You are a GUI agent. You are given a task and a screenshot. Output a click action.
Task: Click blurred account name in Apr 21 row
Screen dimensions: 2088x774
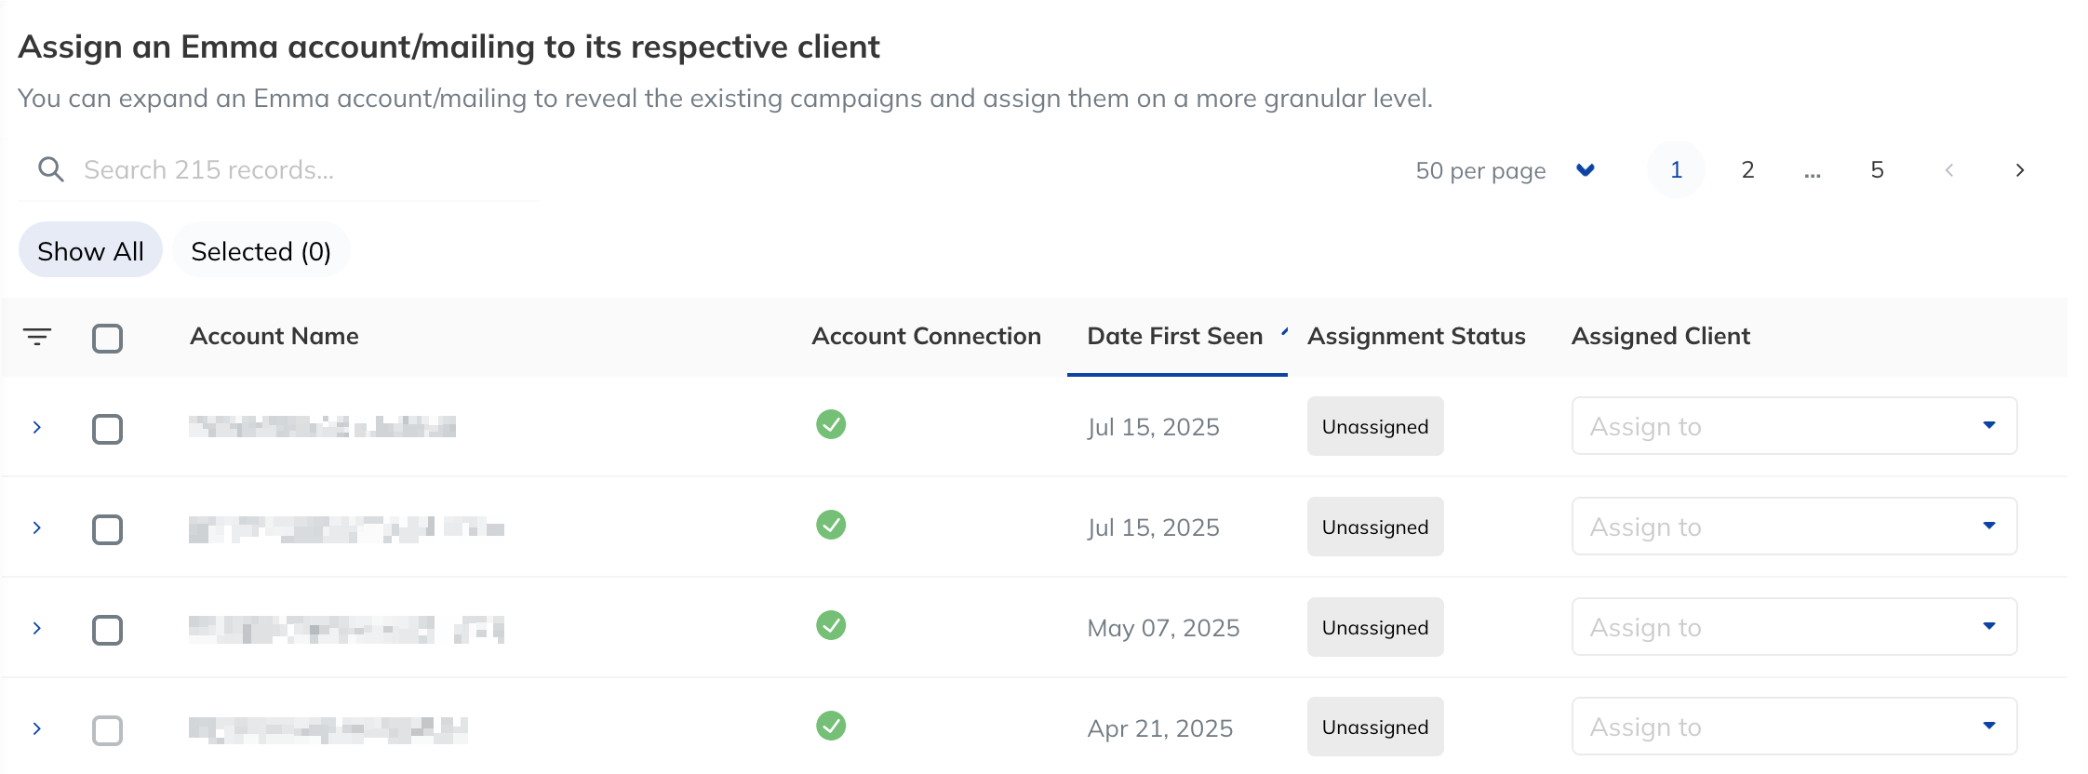(x=328, y=729)
